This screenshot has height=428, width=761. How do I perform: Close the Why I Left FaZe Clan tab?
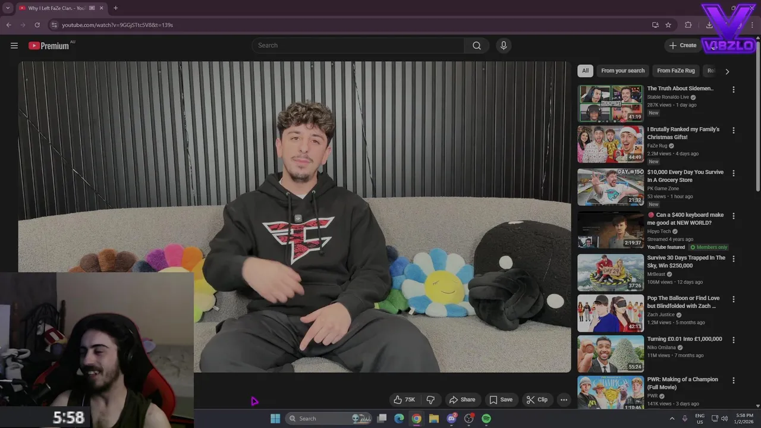click(102, 8)
